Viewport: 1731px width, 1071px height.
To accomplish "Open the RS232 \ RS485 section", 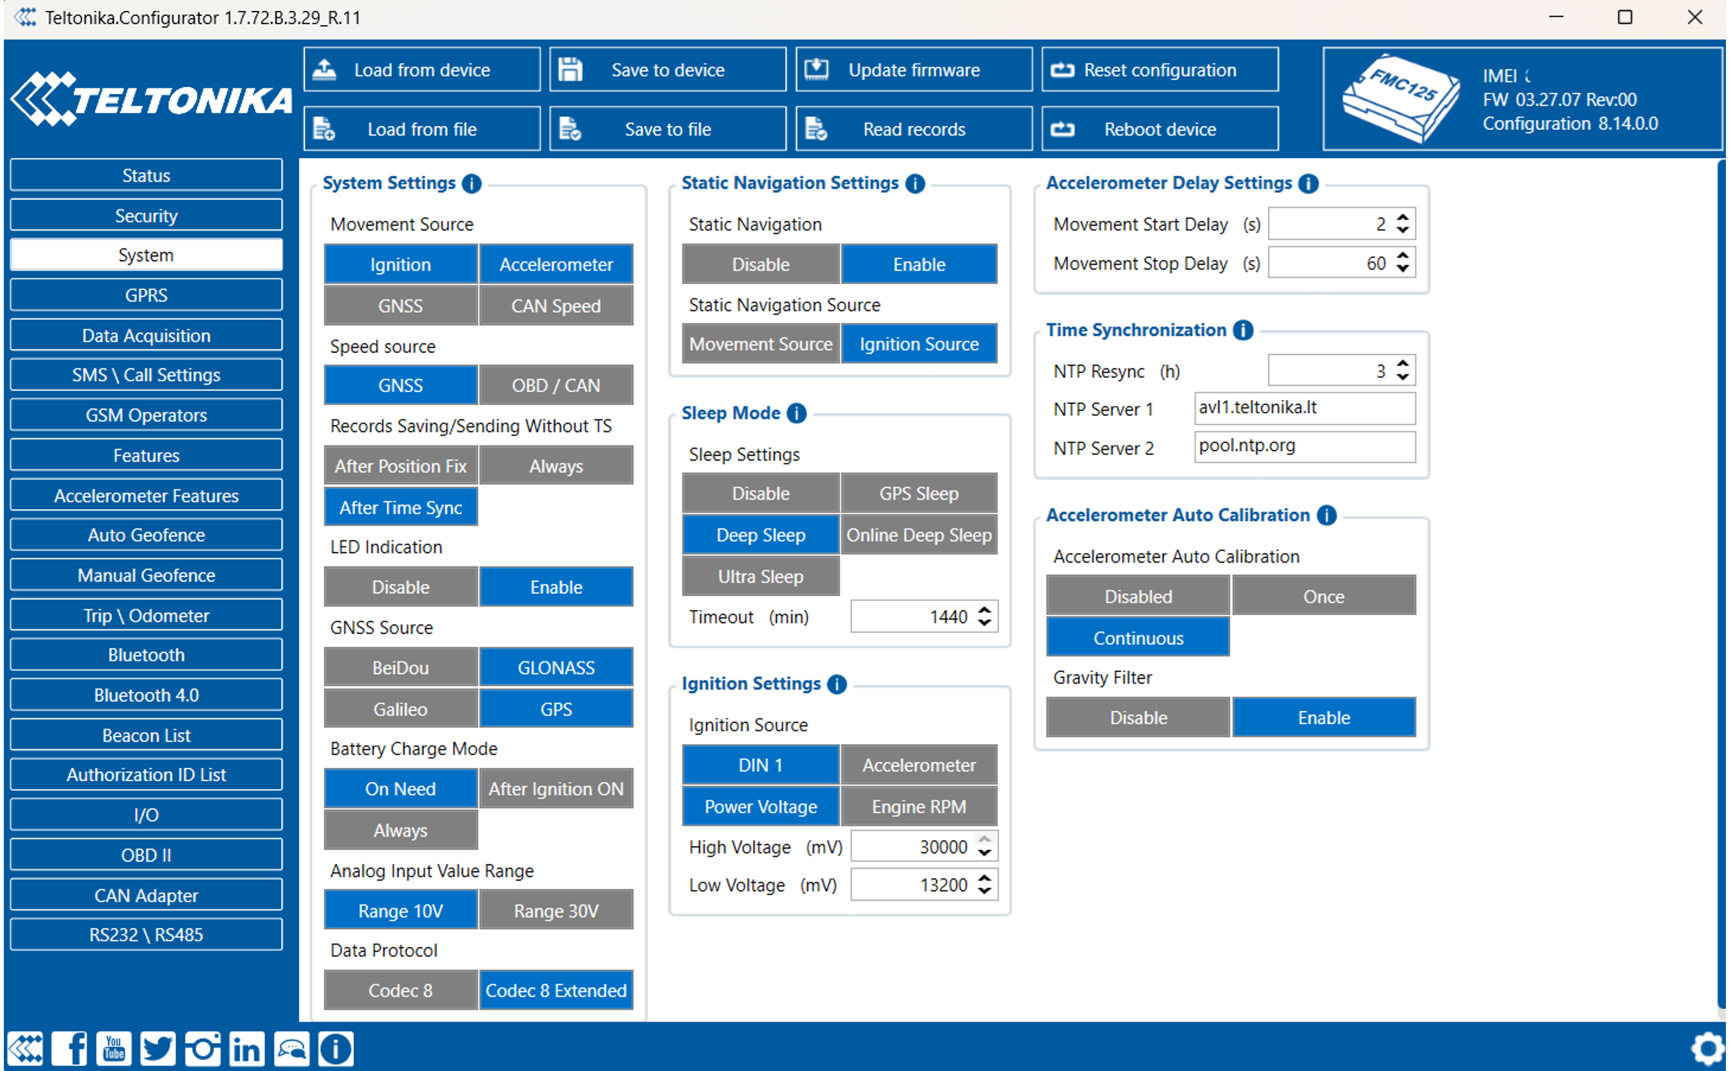I will click(146, 935).
